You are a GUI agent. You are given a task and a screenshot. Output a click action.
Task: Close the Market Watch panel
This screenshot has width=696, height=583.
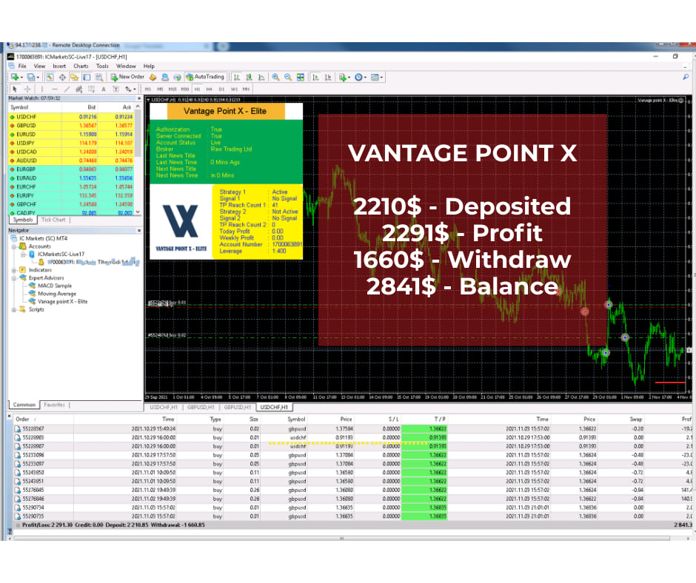(139, 98)
